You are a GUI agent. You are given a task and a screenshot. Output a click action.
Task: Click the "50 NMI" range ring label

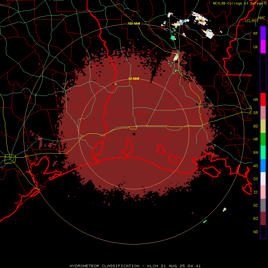pos(134,79)
